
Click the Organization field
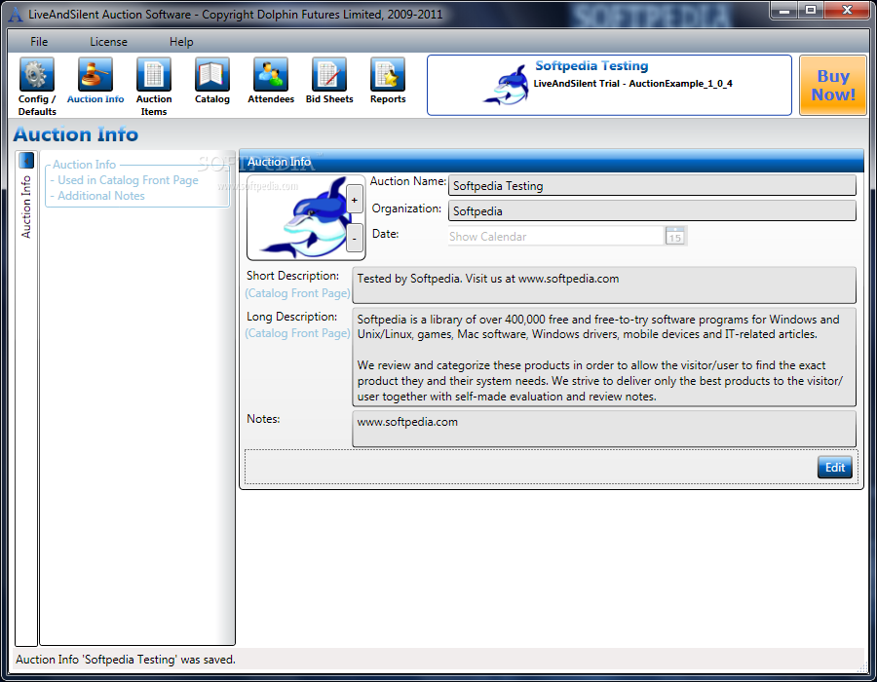click(652, 210)
